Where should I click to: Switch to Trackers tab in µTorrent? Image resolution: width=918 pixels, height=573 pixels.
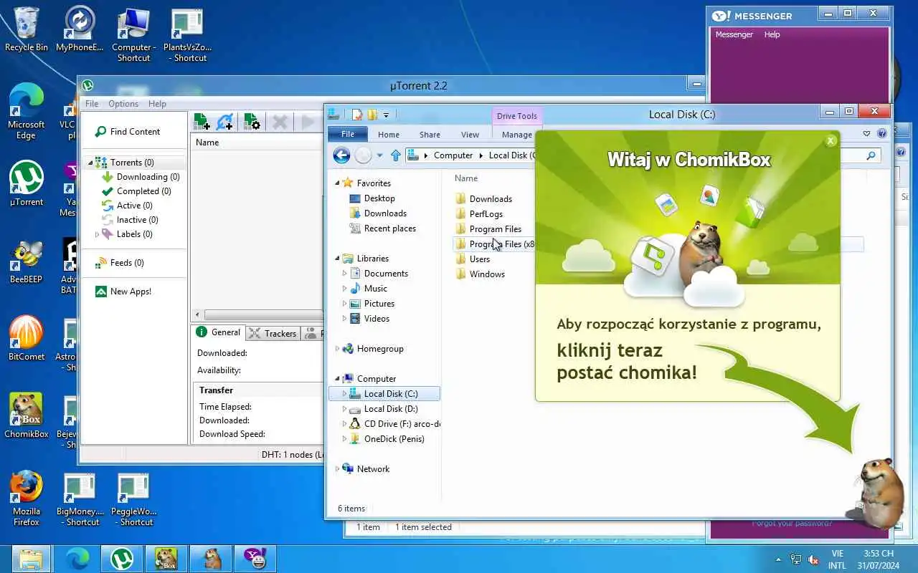coord(273,333)
